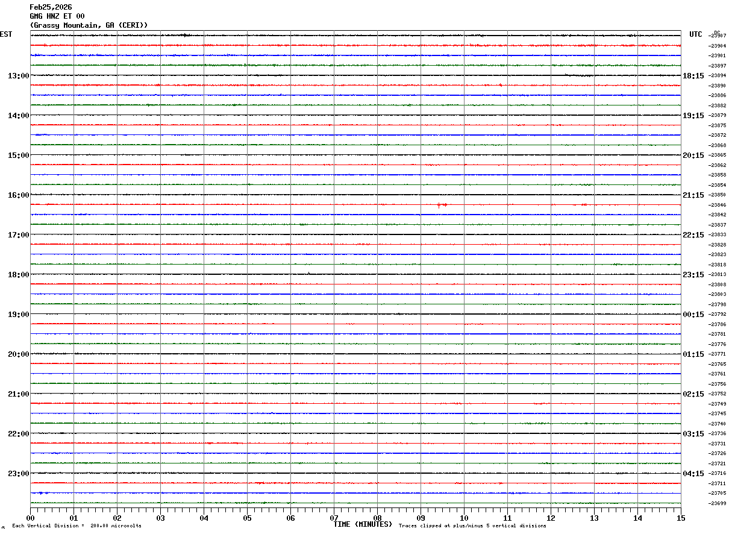Click the vertical division microvolts note
Image resolution: width=729 pixels, height=534 pixels.
click(77, 526)
